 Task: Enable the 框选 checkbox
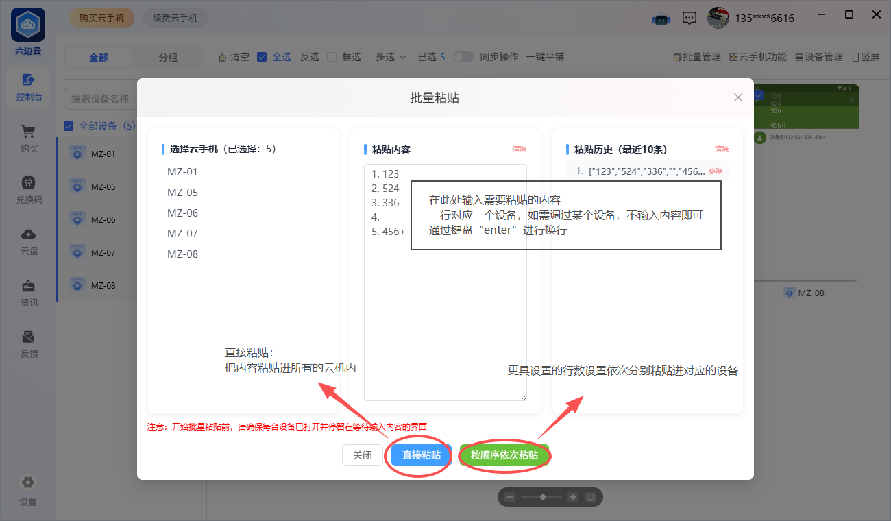click(332, 57)
